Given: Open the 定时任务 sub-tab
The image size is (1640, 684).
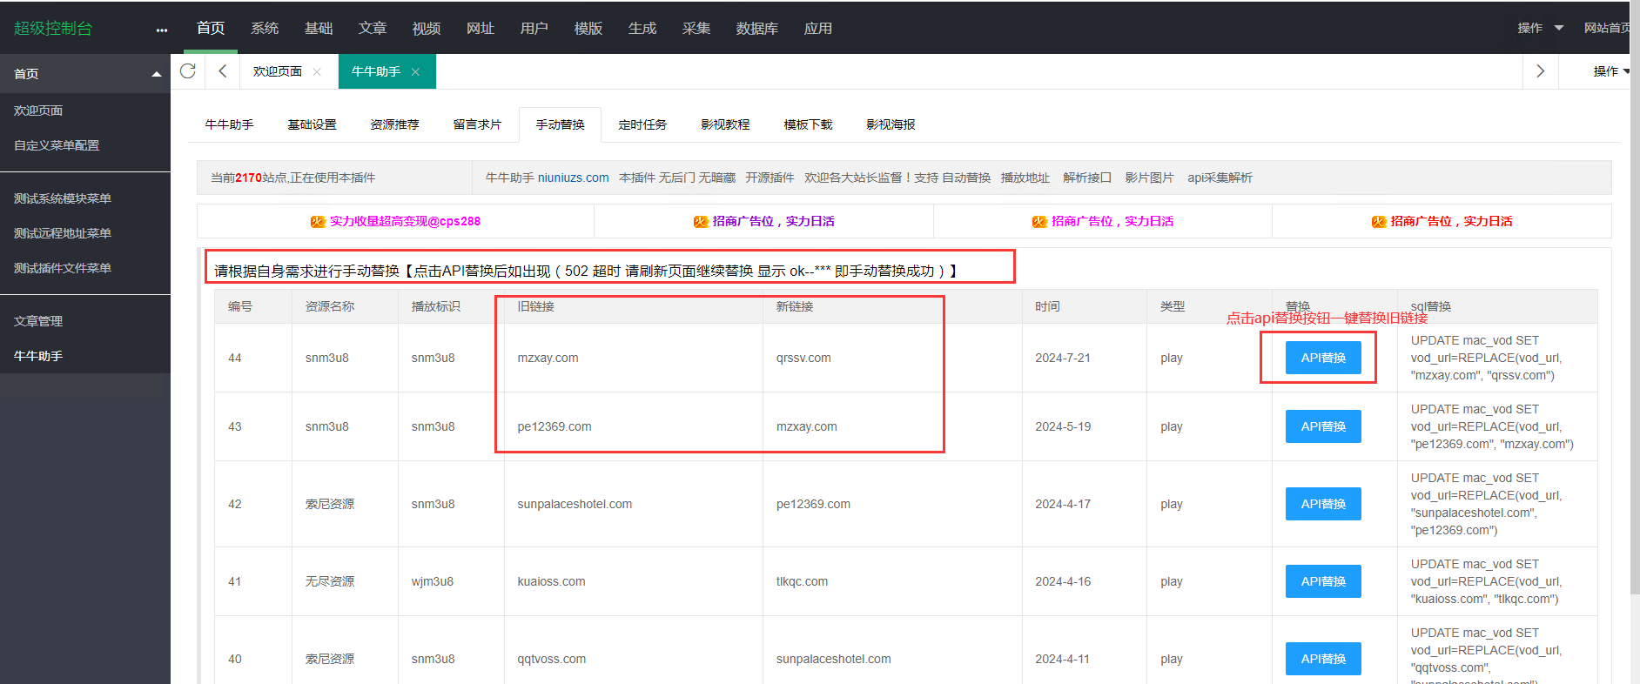Looking at the screenshot, I should (x=642, y=124).
